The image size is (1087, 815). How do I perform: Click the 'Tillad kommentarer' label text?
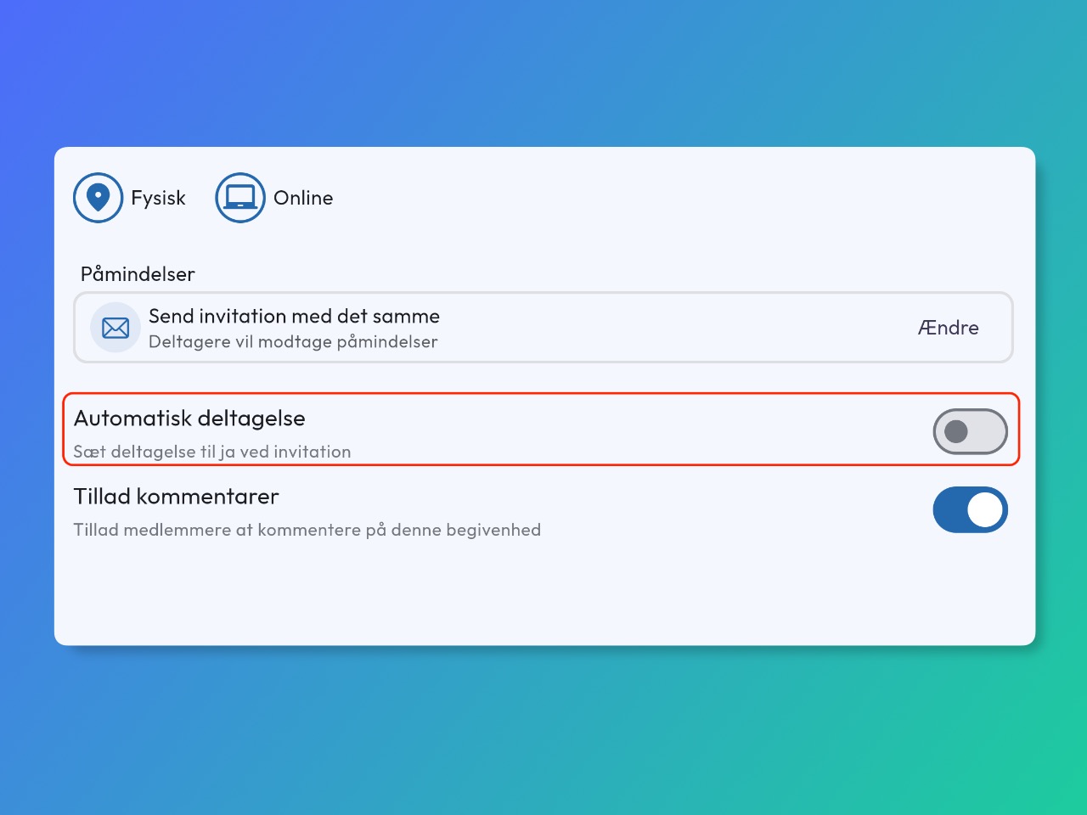[176, 497]
